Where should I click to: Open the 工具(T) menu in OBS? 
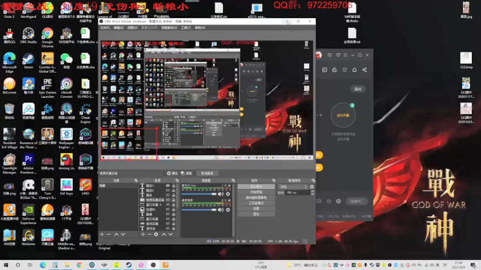click(186, 28)
